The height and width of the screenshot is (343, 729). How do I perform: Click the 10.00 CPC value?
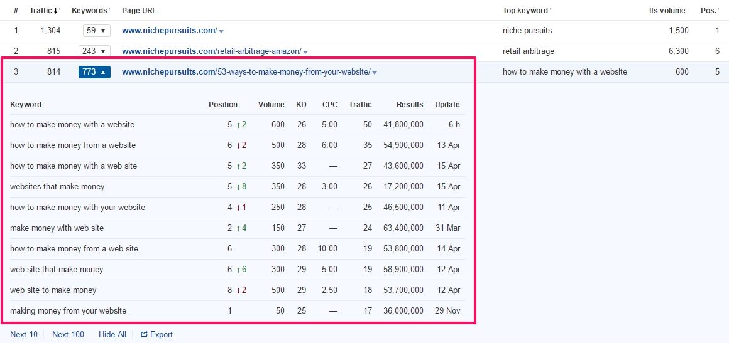[x=328, y=248]
